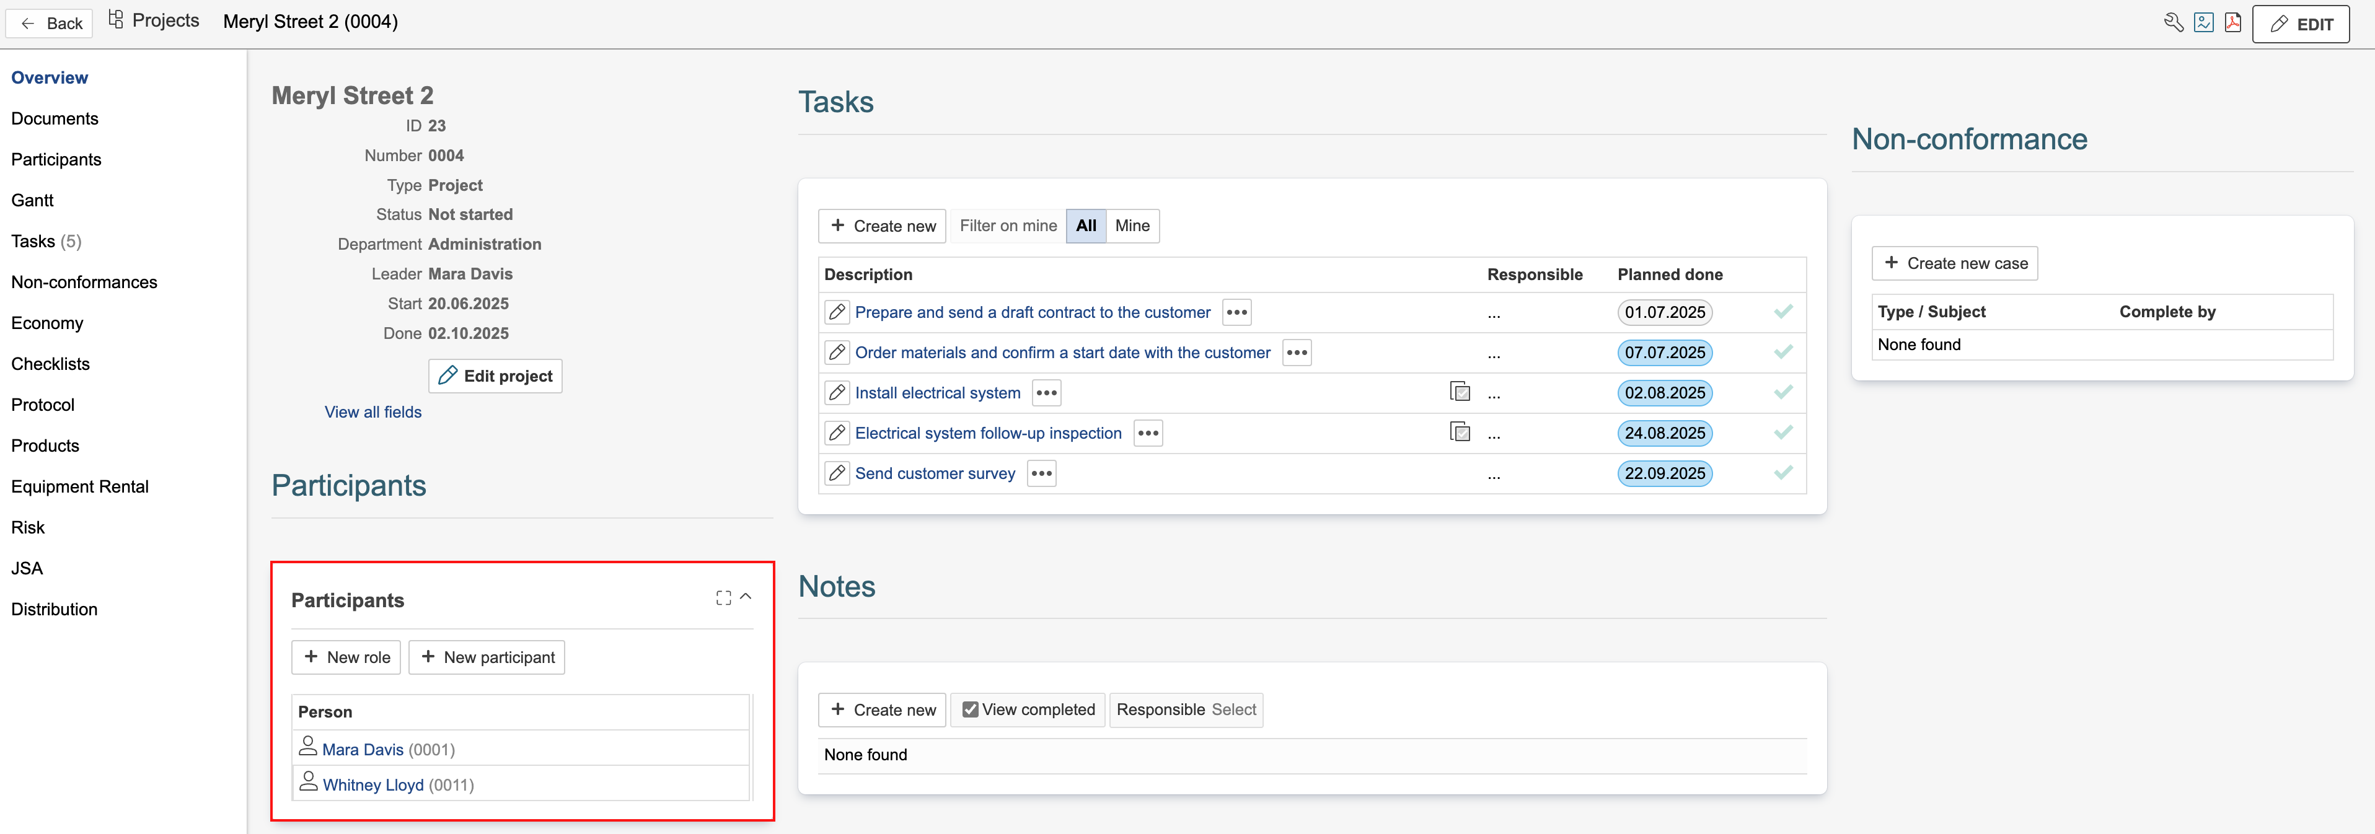This screenshot has height=834, width=2375.
Task: Open the image icon in top toolbar
Action: point(2203,22)
